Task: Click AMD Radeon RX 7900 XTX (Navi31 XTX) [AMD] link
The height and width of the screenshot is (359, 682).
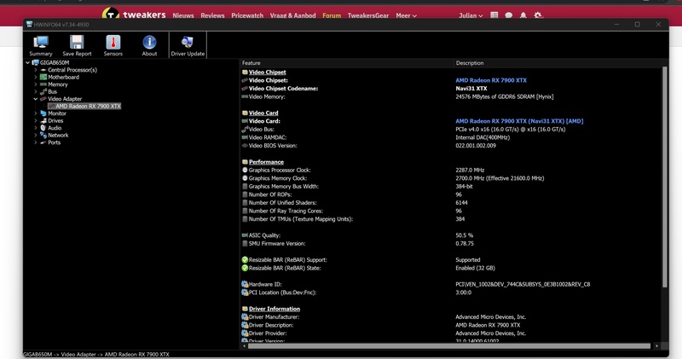Action: point(519,121)
